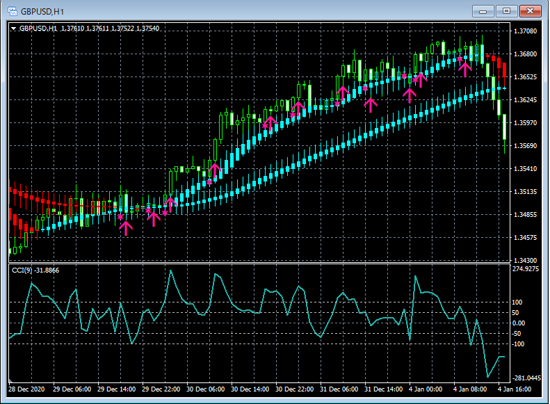Maximize the GBPUSD,H1 chart window

coord(505,11)
